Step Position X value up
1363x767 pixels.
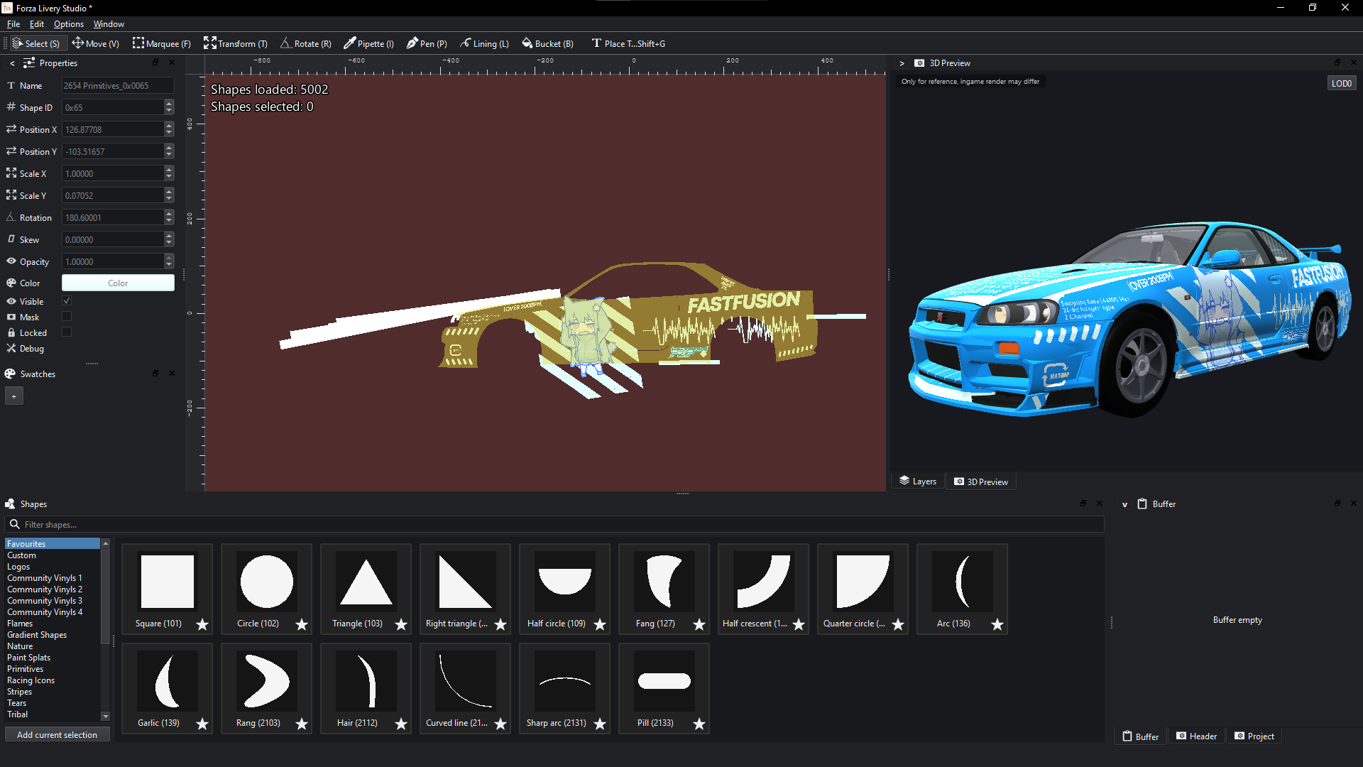169,126
